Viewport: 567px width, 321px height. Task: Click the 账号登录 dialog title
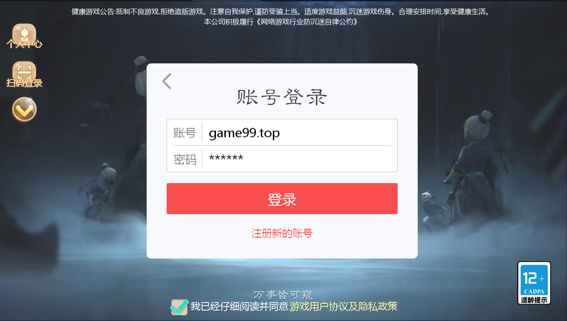pos(282,97)
